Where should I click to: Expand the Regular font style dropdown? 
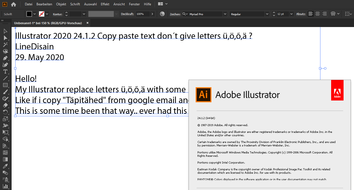pos(266,14)
